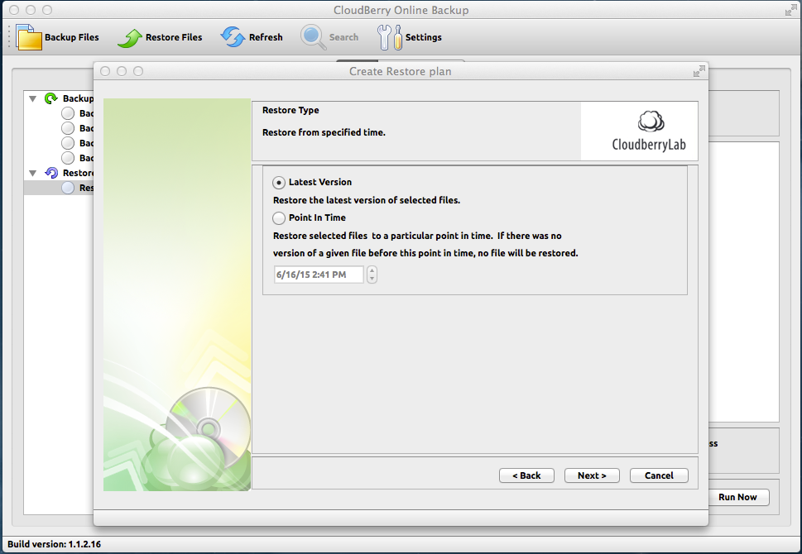This screenshot has width=802, height=554.
Task: Decrease the date with the stepper down arrow
Action: pos(372,279)
